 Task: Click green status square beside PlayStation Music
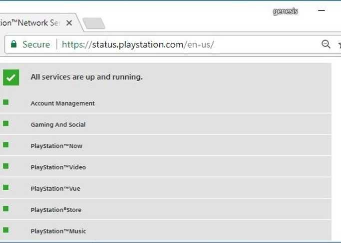(x=6, y=230)
